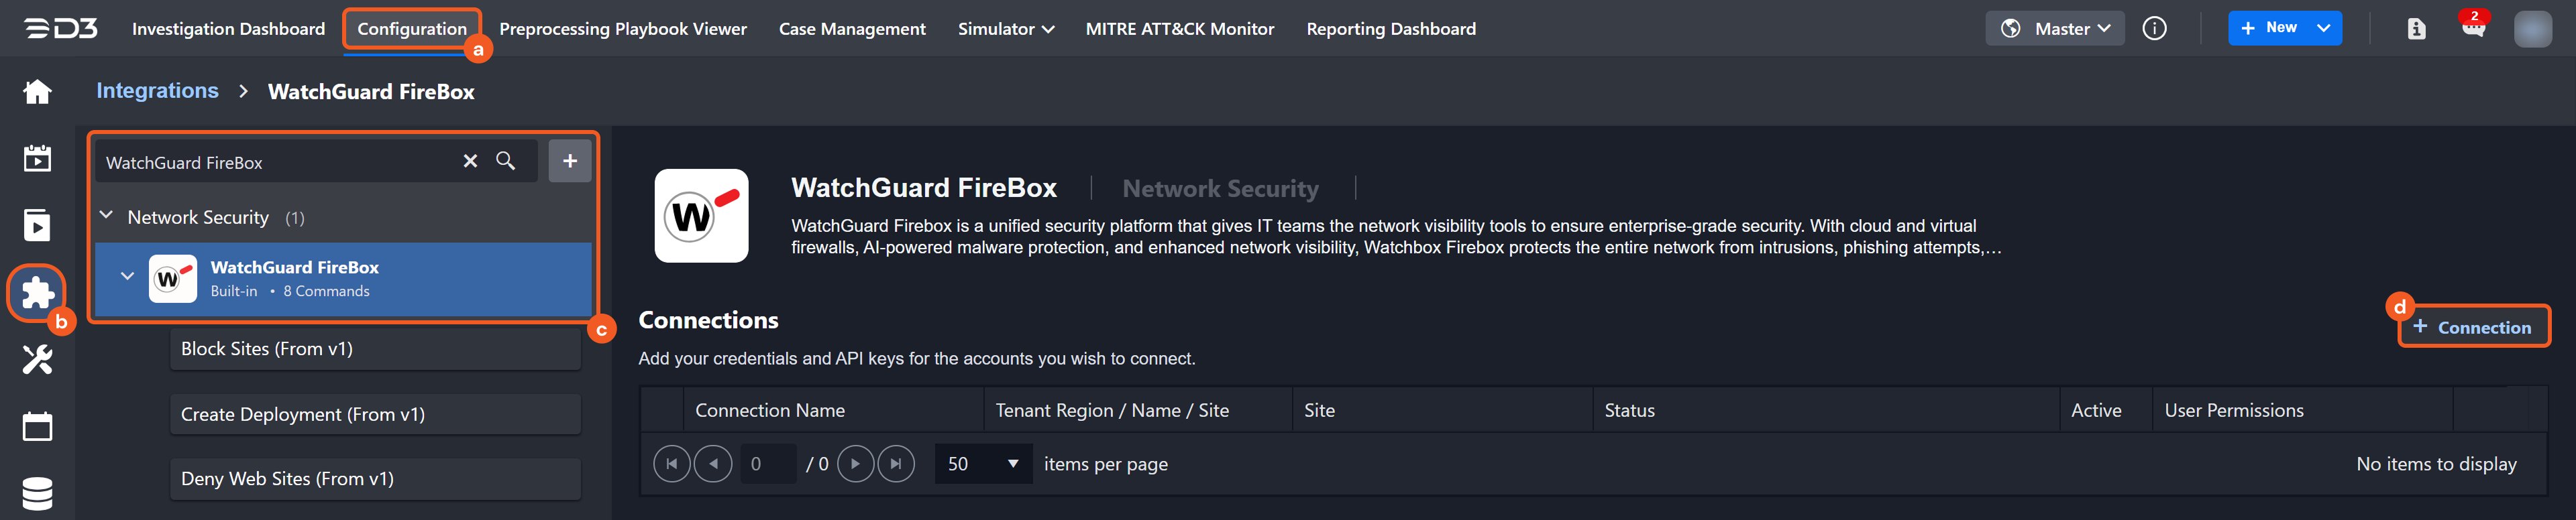Open the notifications icon with red badge

(x=2473, y=28)
